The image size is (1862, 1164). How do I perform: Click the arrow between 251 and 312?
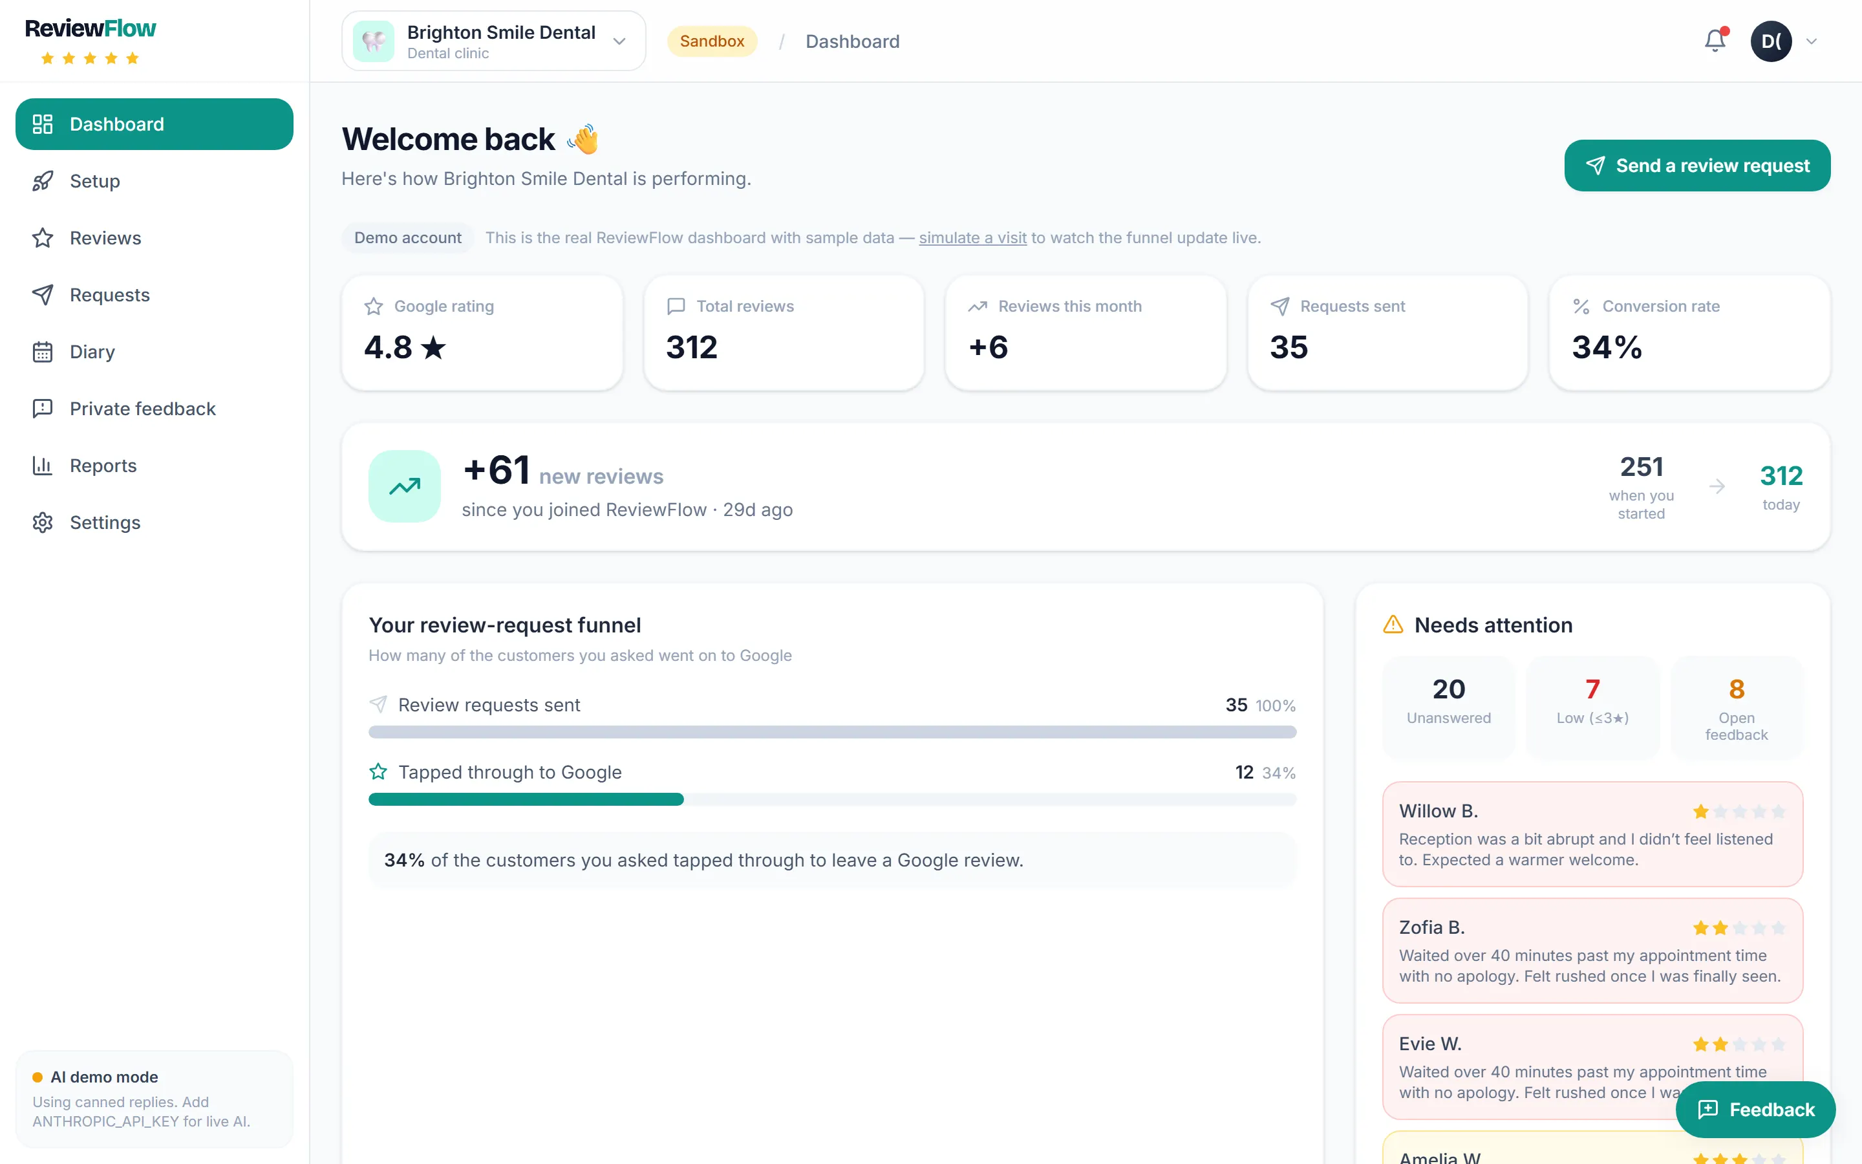tap(1717, 486)
